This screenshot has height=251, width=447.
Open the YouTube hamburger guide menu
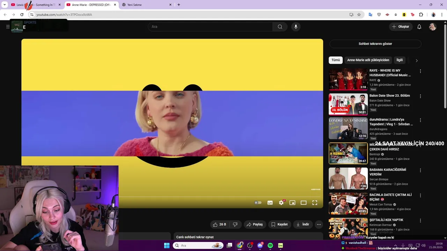point(8,26)
